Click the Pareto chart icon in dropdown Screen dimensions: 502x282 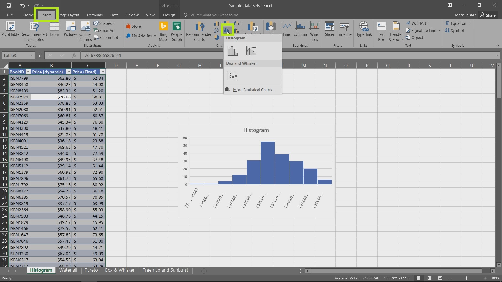[251, 51]
